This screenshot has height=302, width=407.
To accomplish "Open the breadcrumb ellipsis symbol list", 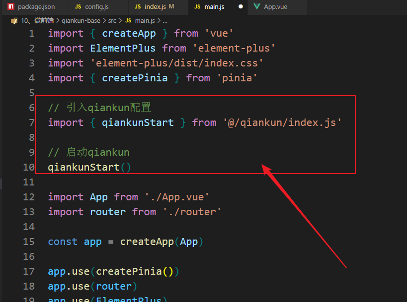I will [165, 21].
